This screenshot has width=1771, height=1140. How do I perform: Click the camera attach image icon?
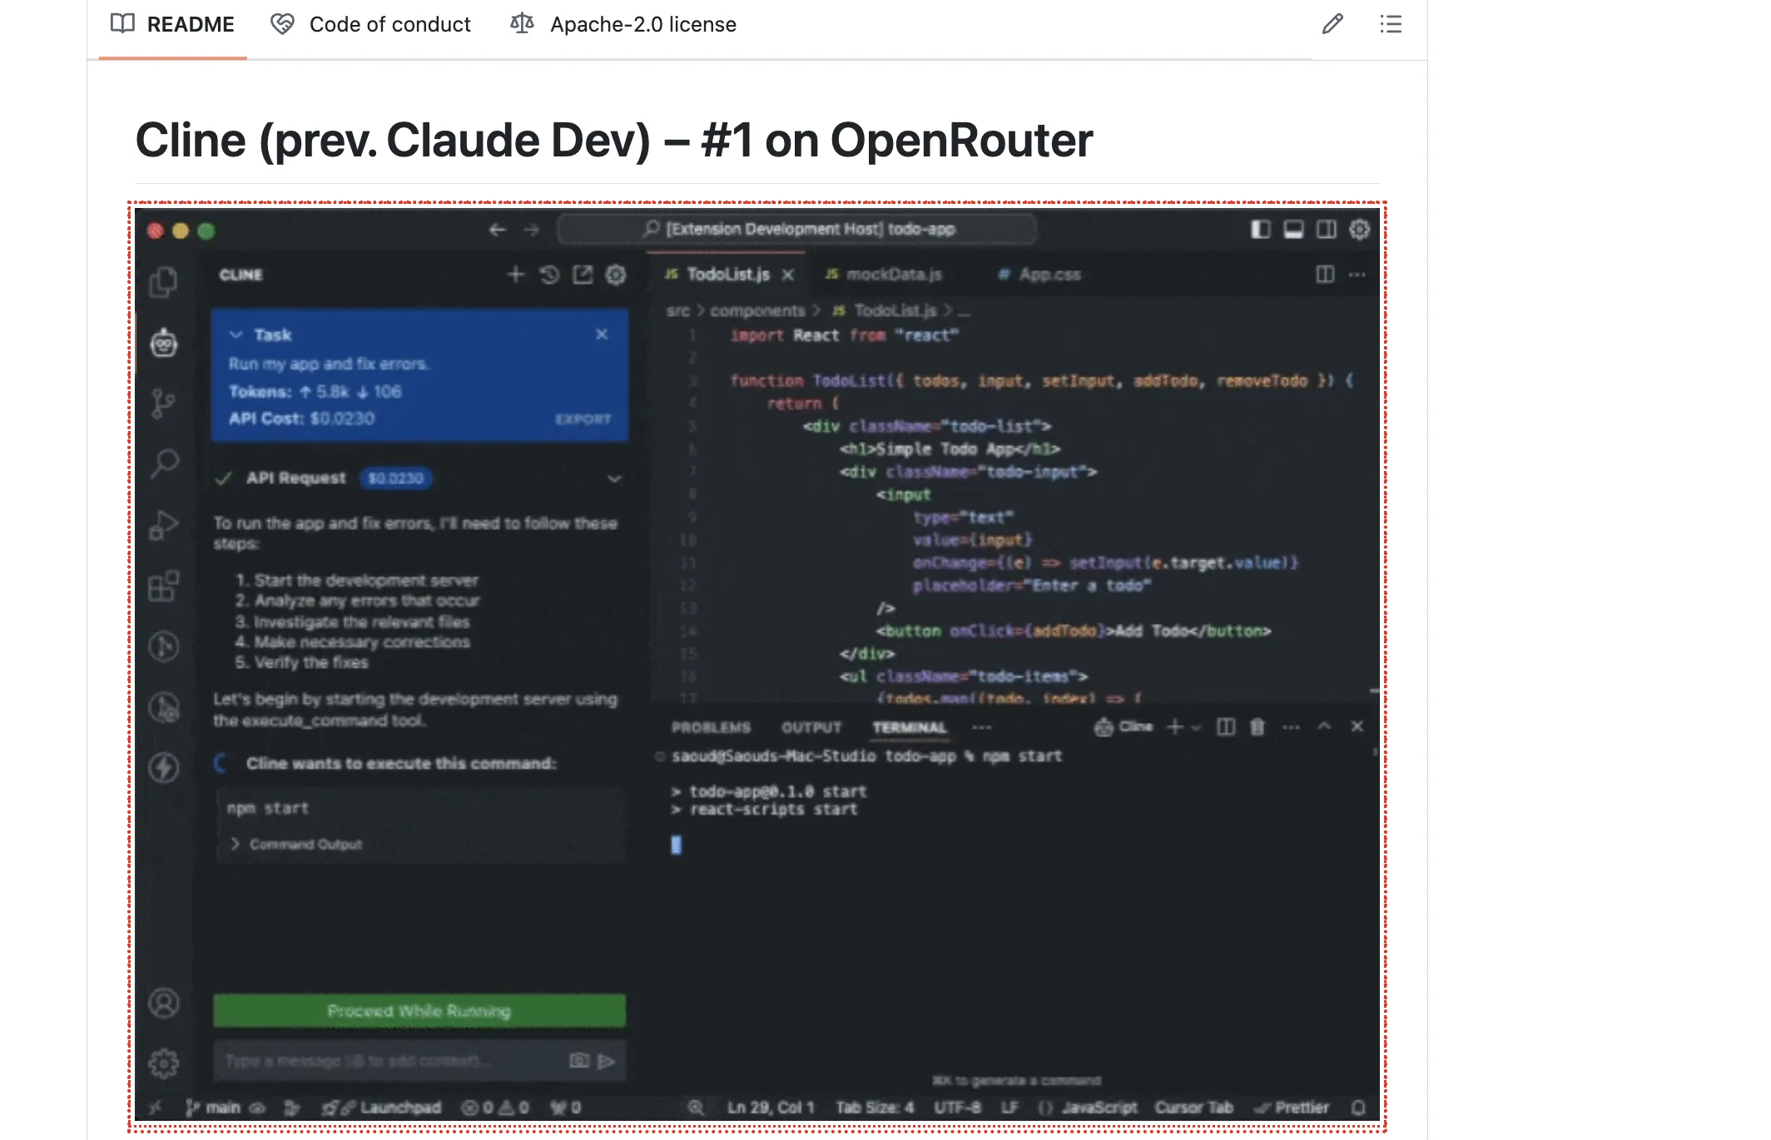579,1060
